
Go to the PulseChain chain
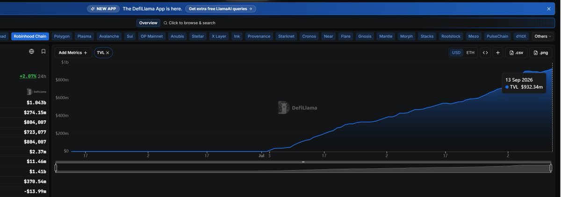point(497,36)
